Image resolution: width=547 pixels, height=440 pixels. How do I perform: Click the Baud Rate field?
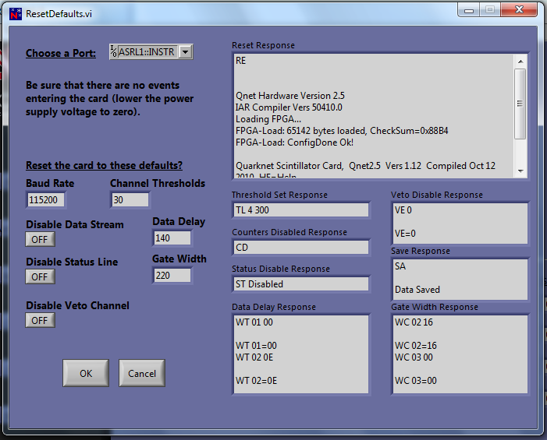[x=46, y=200]
